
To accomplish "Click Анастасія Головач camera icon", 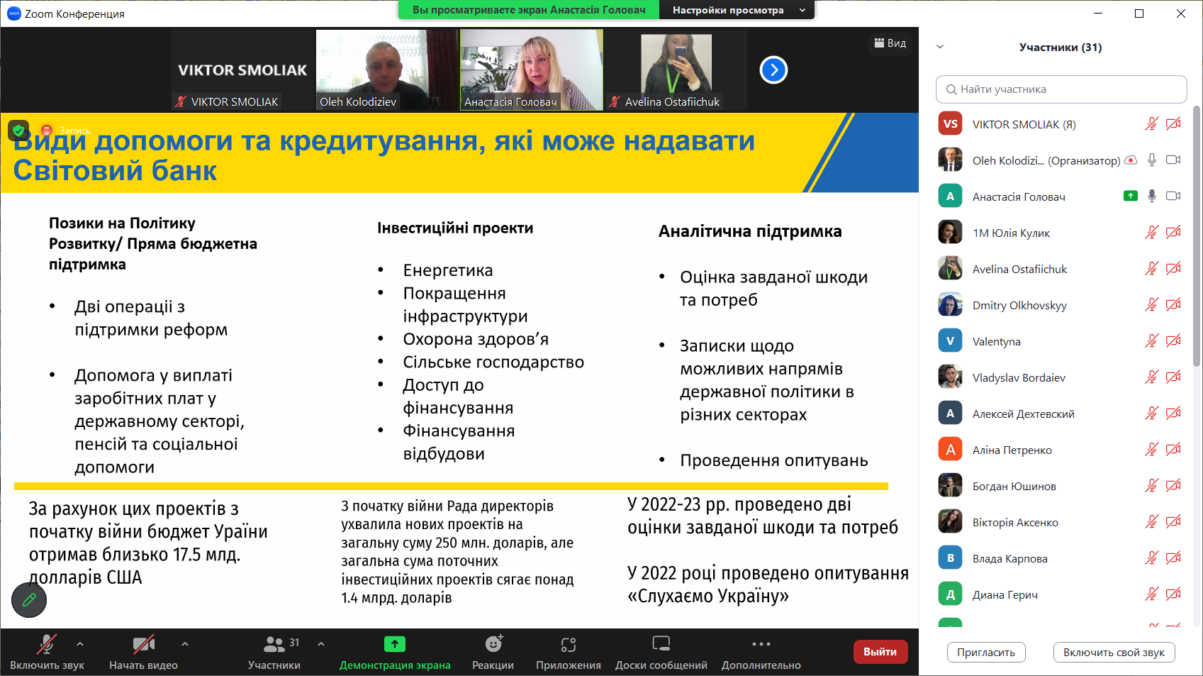I will (x=1174, y=196).
